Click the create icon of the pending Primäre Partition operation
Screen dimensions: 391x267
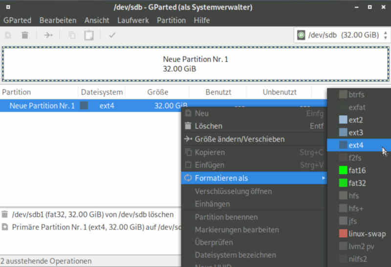click(x=5, y=227)
